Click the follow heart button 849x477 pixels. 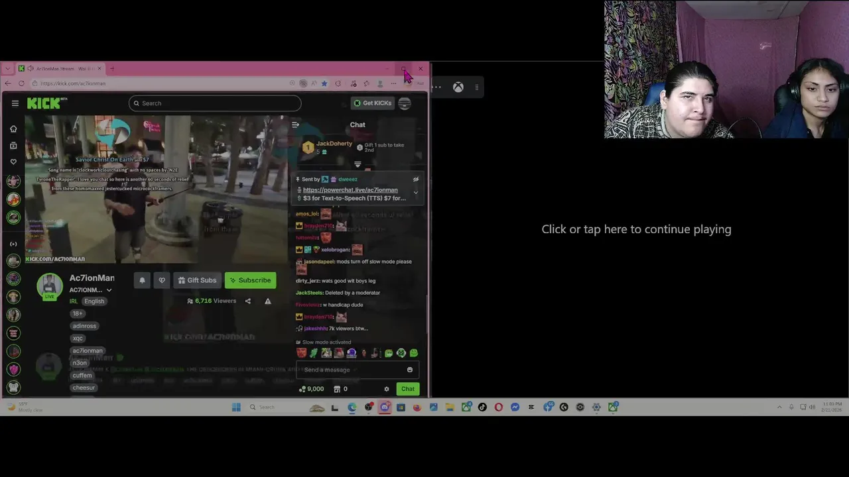point(162,280)
